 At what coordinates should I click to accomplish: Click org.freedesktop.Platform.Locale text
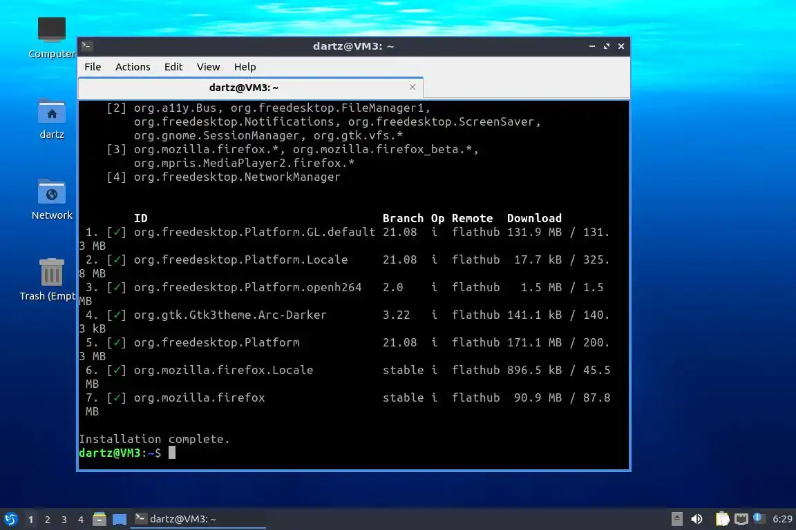tap(240, 259)
